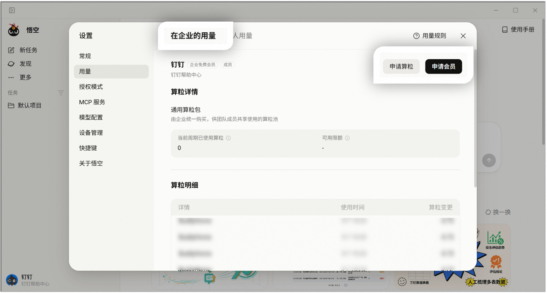Collapse the sidebar panel icon
The height and width of the screenshot is (293, 547).
tap(12, 10)
